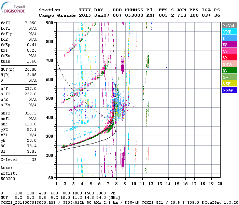Image resolution: width=239 pixels, height=205 pixels.
Task: Select the X+ legend swatch
Action: click(229, 77)
